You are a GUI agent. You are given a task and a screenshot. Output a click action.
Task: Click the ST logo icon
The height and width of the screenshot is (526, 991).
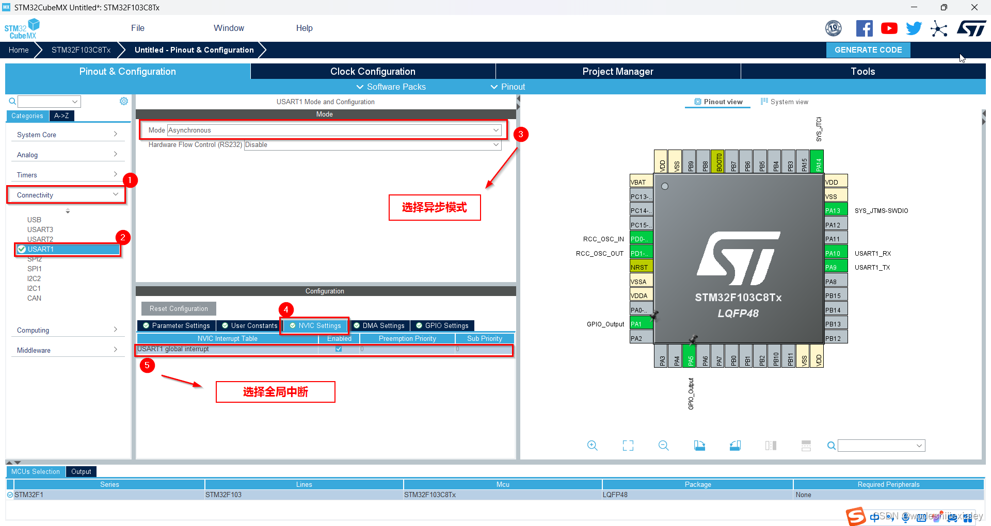point(971,28)
